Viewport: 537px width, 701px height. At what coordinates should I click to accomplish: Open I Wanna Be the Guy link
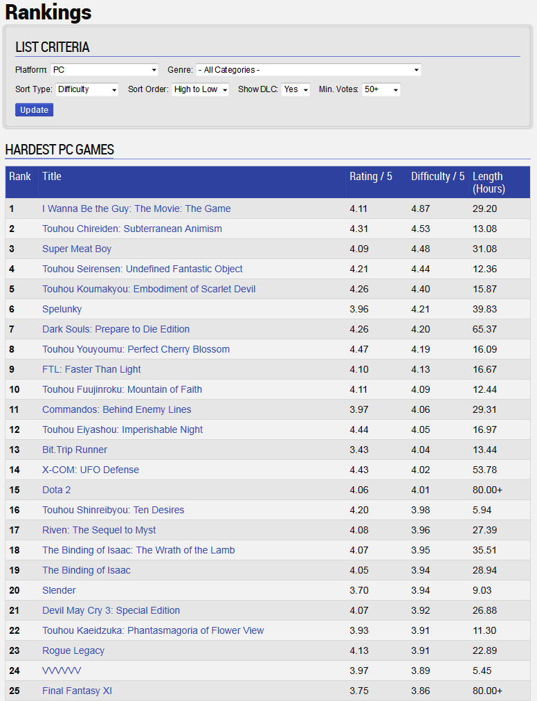pos(136,208)
